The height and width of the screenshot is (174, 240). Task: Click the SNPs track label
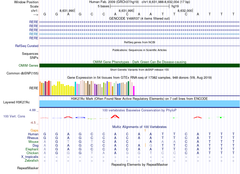click(x=34, y=58)
